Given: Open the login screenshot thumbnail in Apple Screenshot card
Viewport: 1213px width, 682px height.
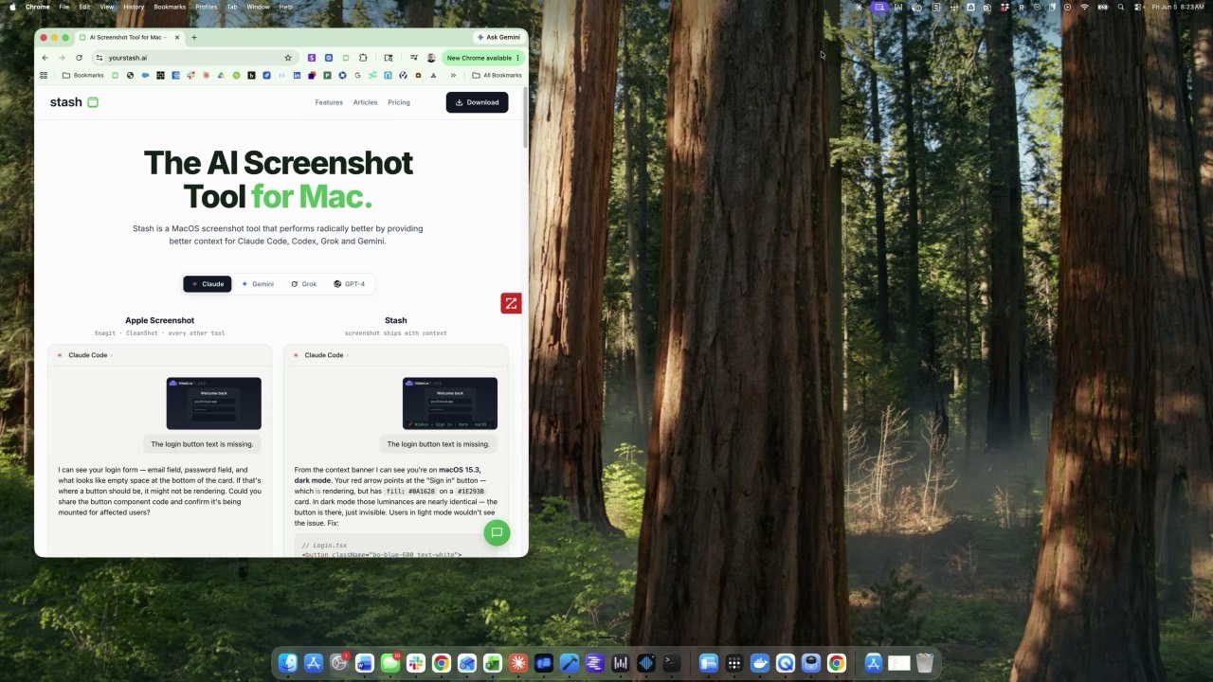Looking at the screenshot, I should [214, 404].
